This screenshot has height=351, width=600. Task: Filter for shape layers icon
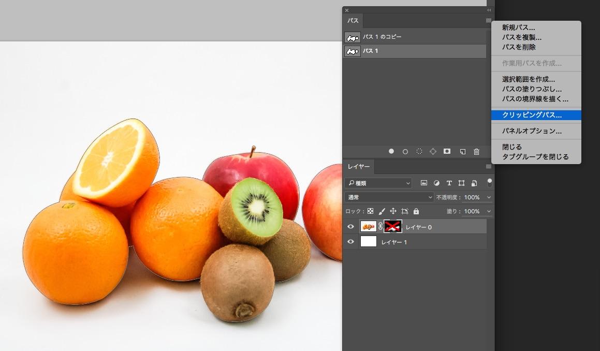461,183
